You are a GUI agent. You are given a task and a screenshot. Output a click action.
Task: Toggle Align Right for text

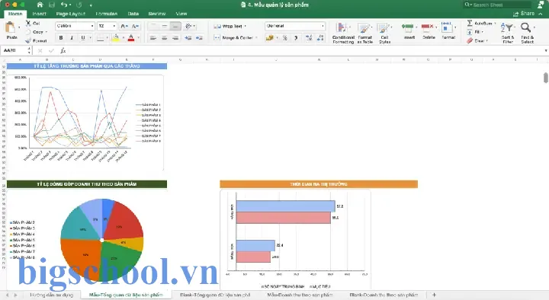175,38
